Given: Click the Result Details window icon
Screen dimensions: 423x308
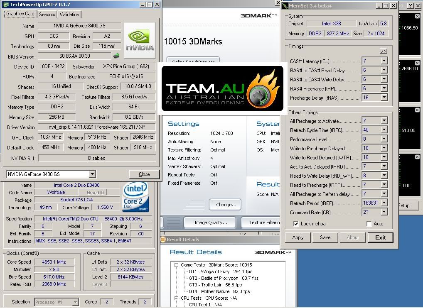Looking at the screenshot, I should 163,239.
